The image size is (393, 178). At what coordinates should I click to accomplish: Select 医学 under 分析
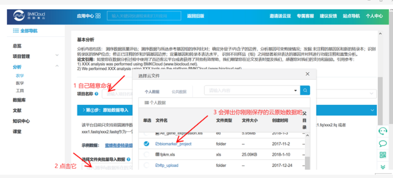[x=20, y=83]
